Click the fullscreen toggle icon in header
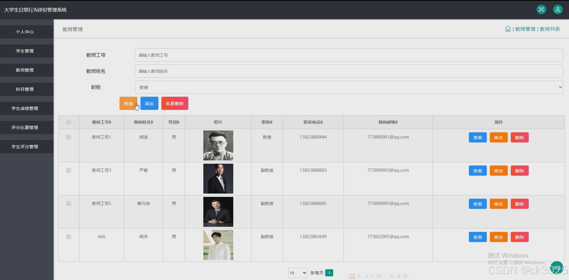This screenshot has width=569, height=280. coord(541,10)
